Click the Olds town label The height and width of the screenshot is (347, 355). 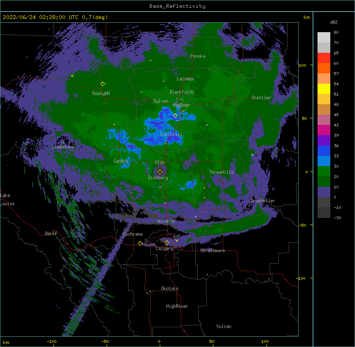point(160,162)
